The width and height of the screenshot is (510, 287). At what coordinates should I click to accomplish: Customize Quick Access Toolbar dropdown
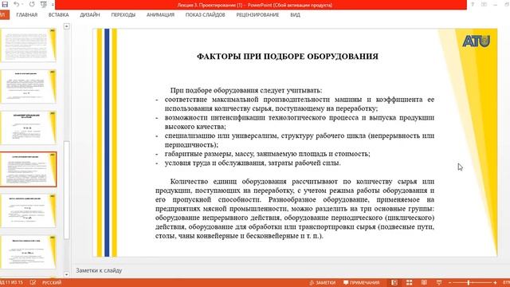click(x=53, y=5)
